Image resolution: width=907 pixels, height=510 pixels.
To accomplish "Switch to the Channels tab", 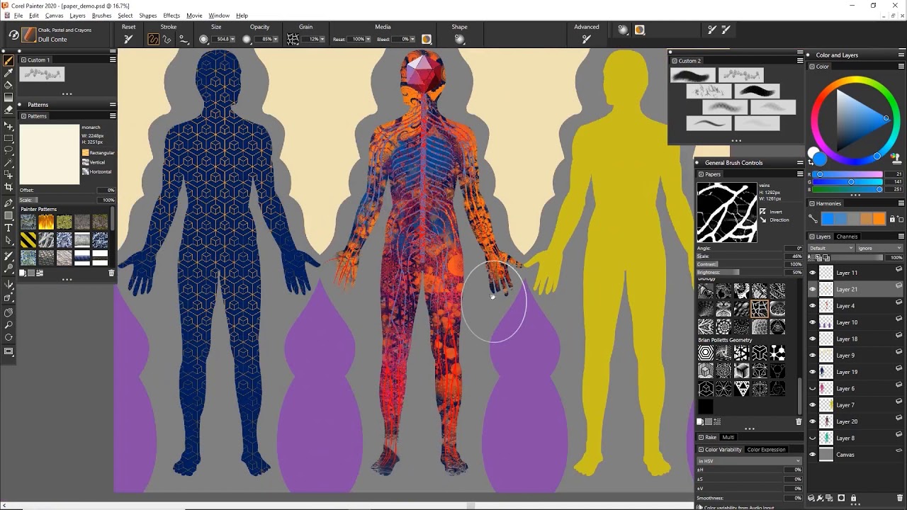I will pyautogui.click(x=847, y=237).
